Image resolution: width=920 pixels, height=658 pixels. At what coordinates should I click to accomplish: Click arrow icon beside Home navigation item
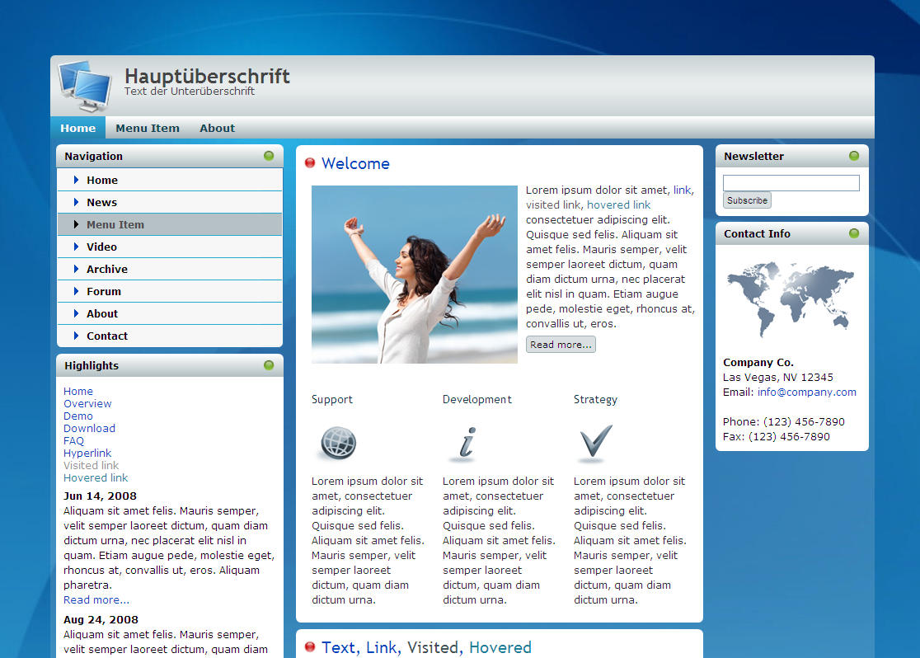[x=76, y=180]
